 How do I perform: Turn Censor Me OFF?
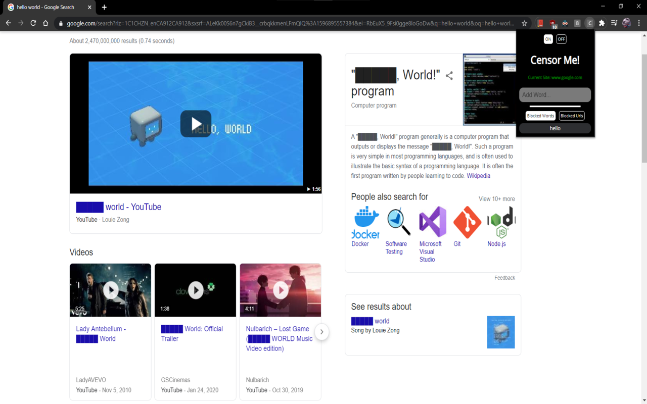tap(561, 39)
